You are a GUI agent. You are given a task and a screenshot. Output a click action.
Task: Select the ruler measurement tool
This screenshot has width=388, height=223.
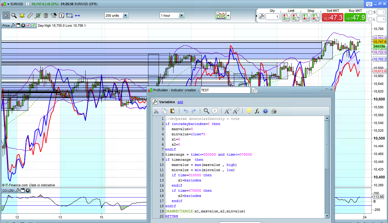click(x=30, y=15)
